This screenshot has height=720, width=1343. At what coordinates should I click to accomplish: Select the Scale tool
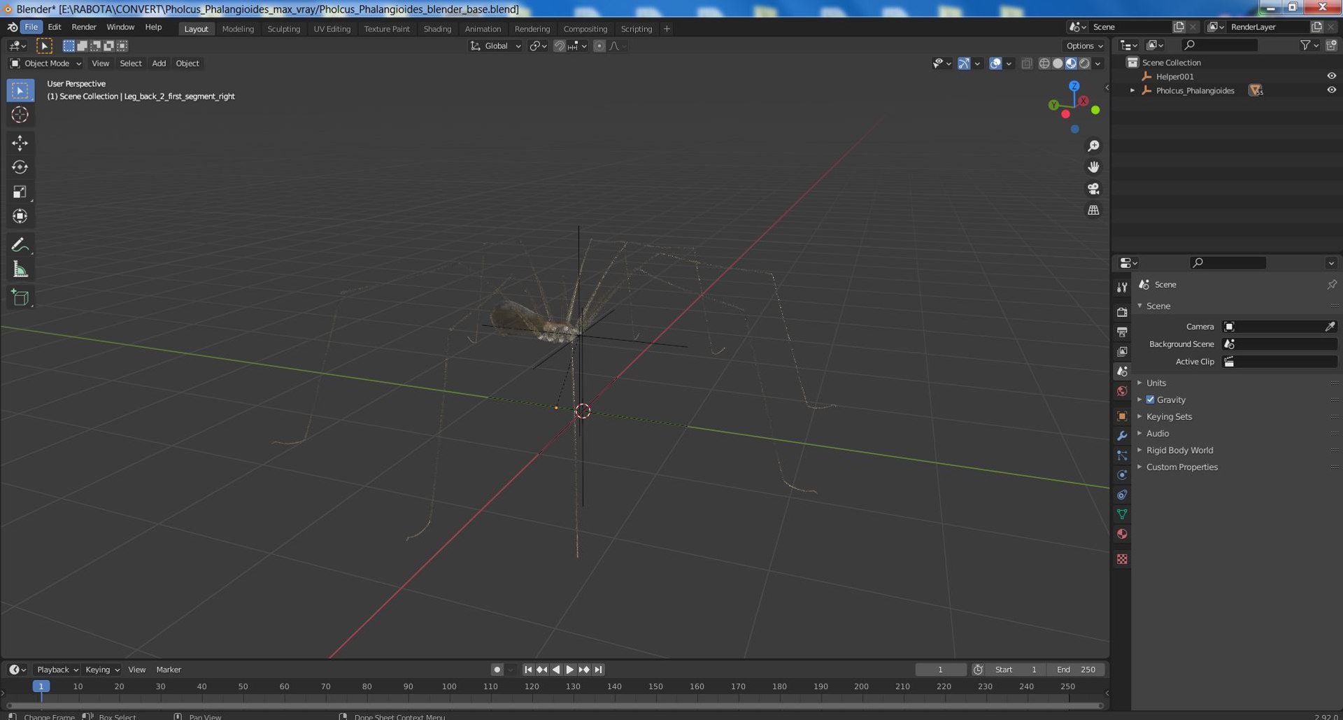(20, 192)
